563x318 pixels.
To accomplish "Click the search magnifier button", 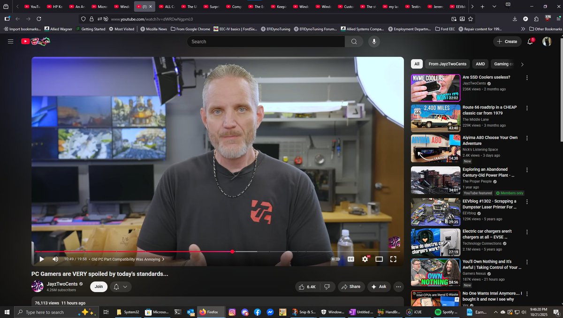I will click(354, 41).
